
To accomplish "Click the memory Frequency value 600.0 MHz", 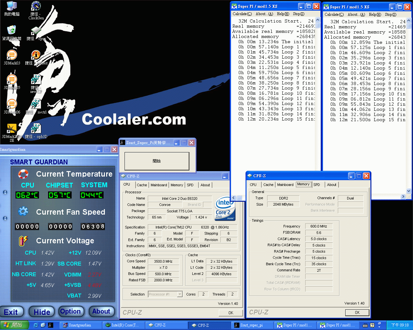I will point(319,226).
